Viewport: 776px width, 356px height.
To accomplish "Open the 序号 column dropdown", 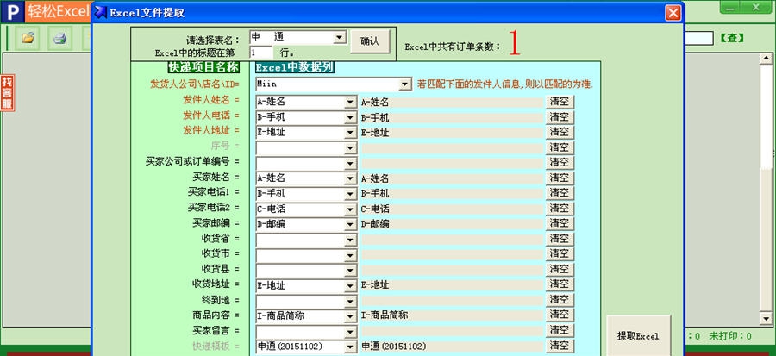I will pyautogui.click(x=350, y=148).
